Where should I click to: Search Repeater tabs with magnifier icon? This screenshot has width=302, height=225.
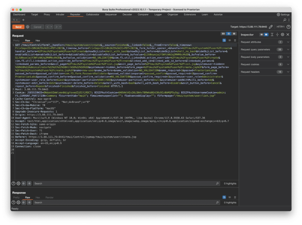285,20
